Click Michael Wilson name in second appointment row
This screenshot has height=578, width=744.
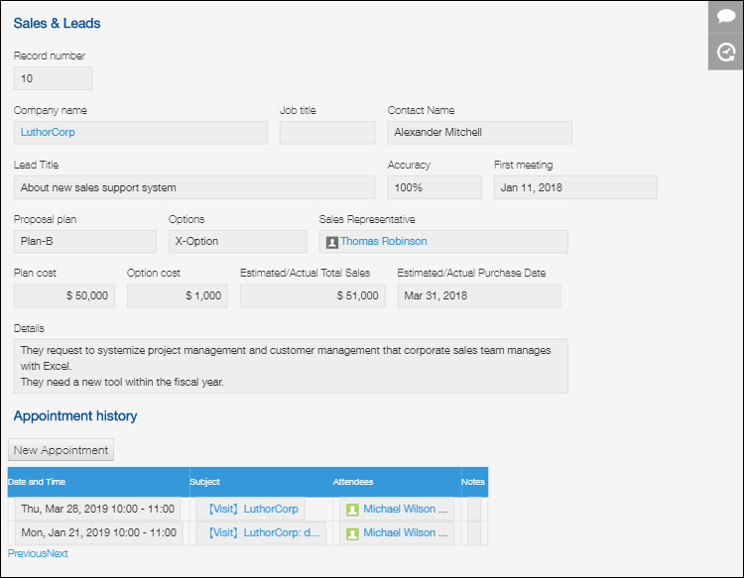click(404, 532)
